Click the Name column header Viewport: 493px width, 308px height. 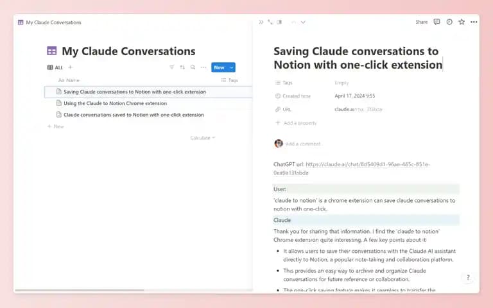pyautogui.click(x=69, y=80)
